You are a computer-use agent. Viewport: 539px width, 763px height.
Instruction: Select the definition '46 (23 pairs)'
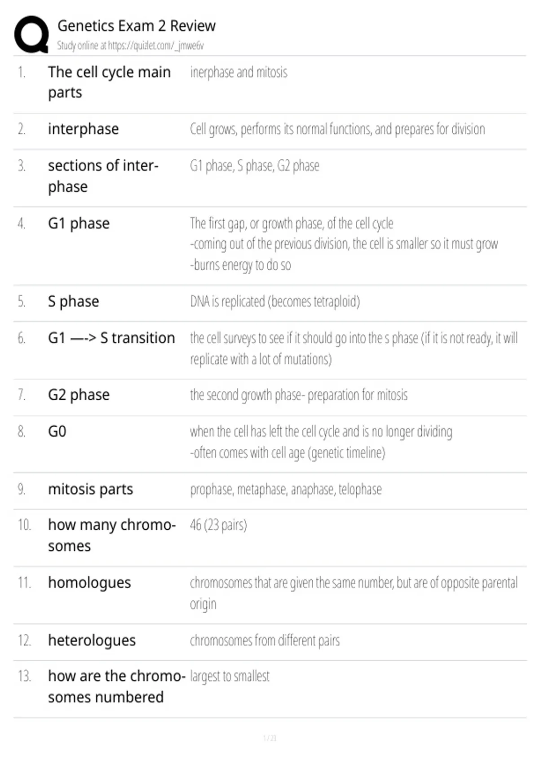pyautogui.click(x=218, y=525)
